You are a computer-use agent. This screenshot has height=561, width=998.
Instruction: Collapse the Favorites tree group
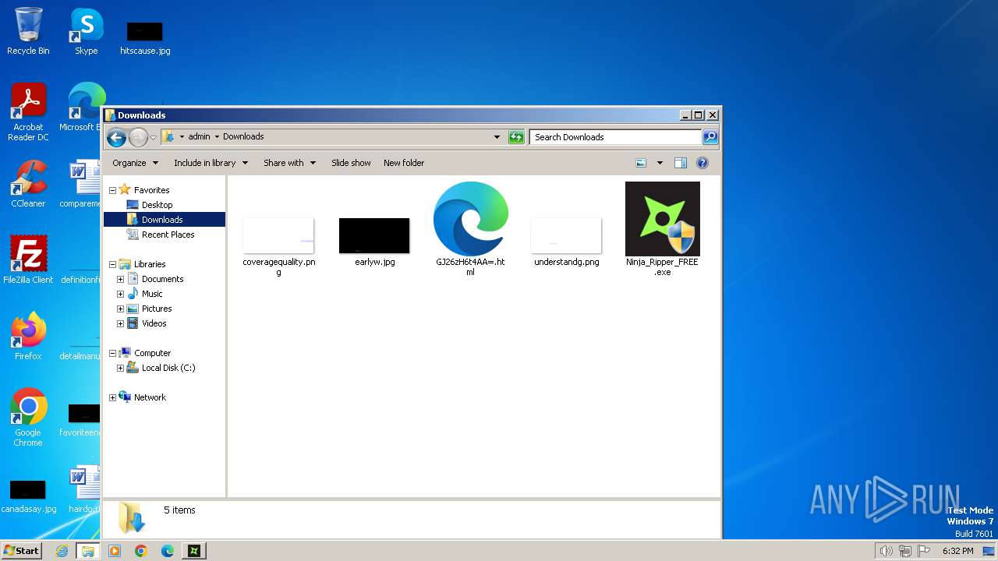[112, 190]
